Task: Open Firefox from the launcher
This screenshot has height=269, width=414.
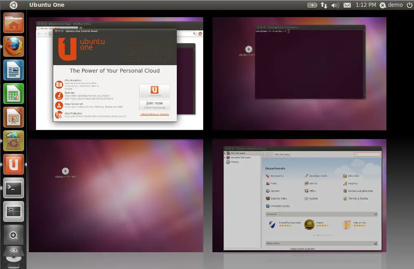Action: point(14,46)
